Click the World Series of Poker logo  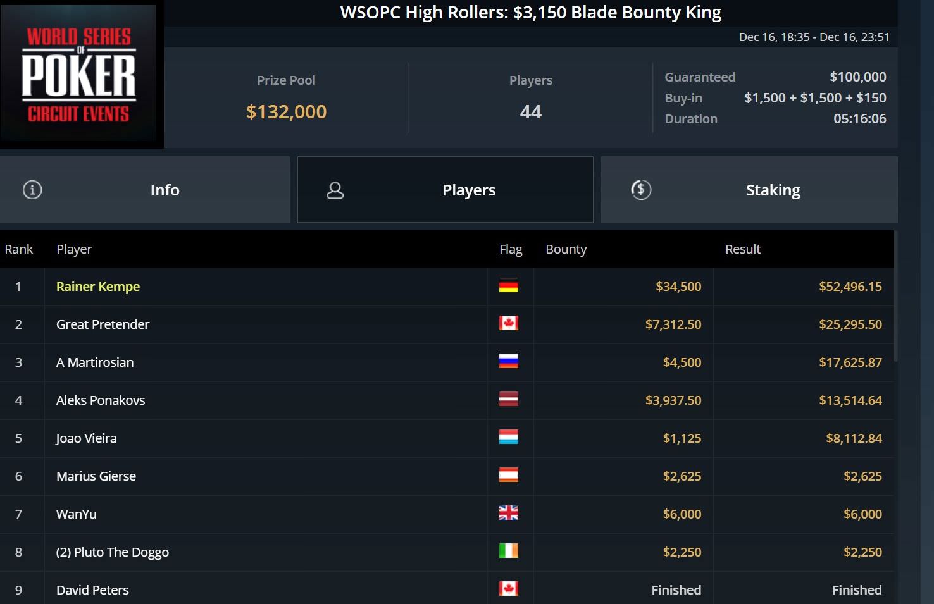point(79,74)
